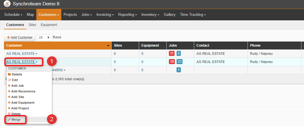Click the Synchroteam logo icon
Viewport: 304px width, 126px height.
(7, 4)
